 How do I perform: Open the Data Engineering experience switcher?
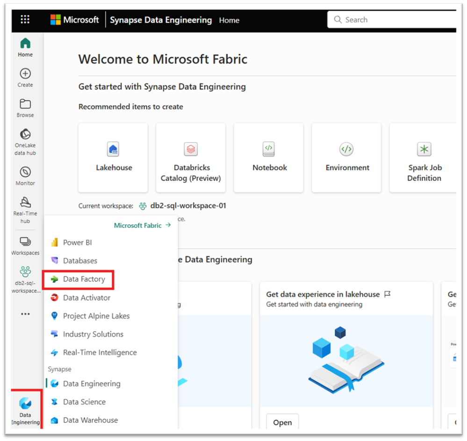point(25,411)
